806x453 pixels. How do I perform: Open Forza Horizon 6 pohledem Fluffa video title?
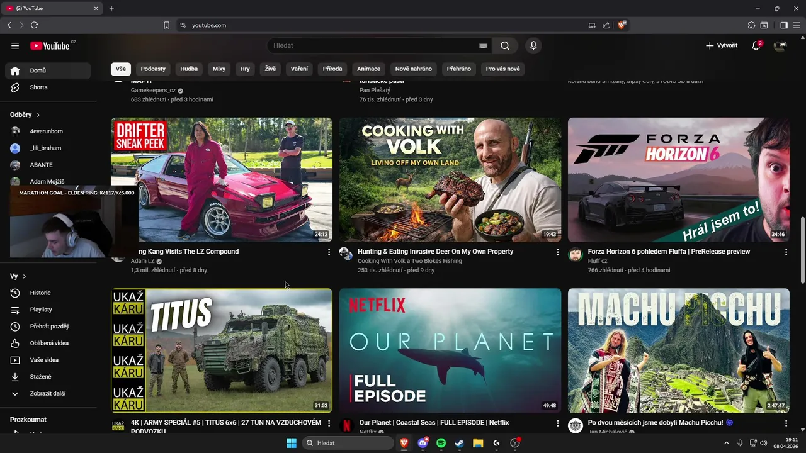[669, 252]
